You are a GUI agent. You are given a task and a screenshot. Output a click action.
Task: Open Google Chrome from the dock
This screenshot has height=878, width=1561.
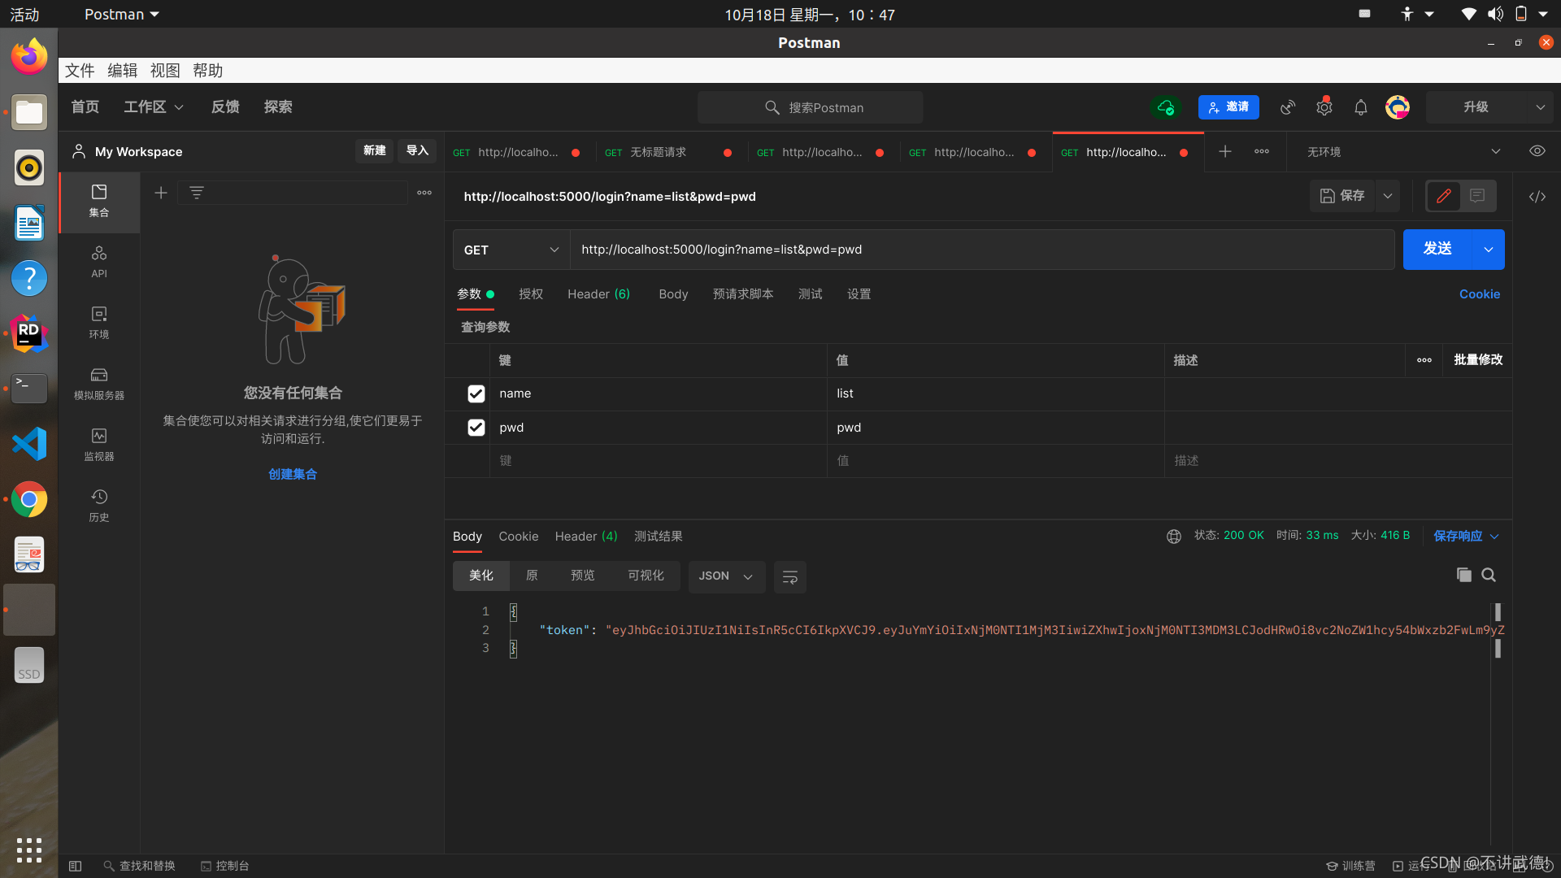[x=29, y=500]
